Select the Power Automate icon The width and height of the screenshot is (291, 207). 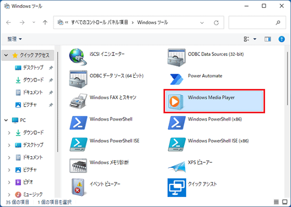177,79
